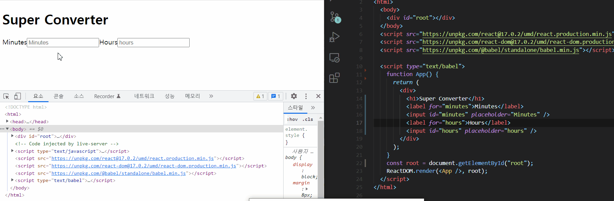Image resolution: width=614 pixels, height=201 pixels.
Task: Show more style pane tabs chevron
Action: [x=313, y=108]
